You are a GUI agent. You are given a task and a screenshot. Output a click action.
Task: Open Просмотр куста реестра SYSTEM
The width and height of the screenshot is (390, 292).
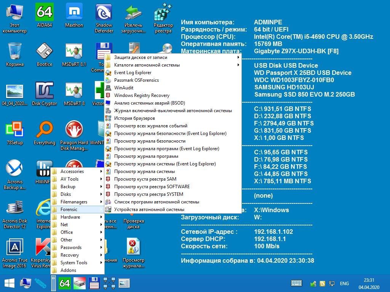(x=173, y=194)
